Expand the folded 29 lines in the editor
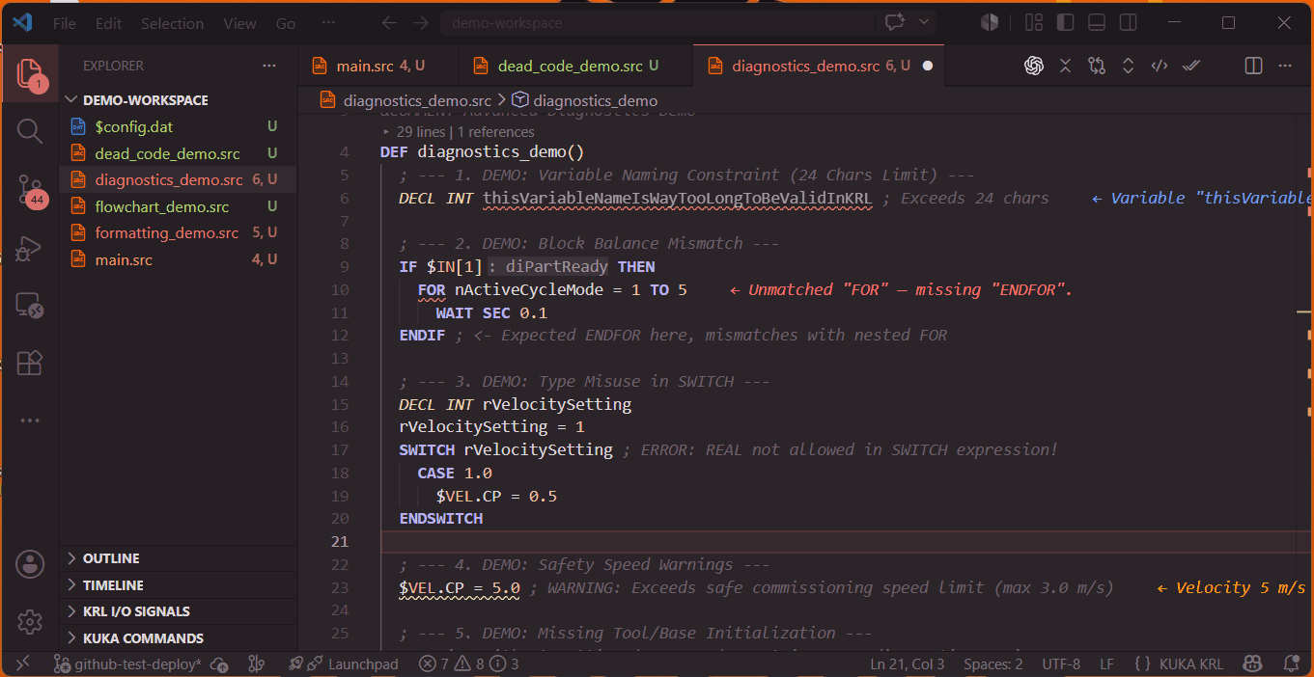The image size is (1314, 677). pyautogui.click(x=387, y=132)
